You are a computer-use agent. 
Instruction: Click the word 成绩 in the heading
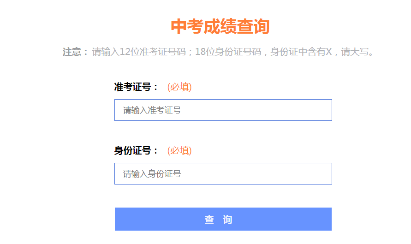point(220,27)
